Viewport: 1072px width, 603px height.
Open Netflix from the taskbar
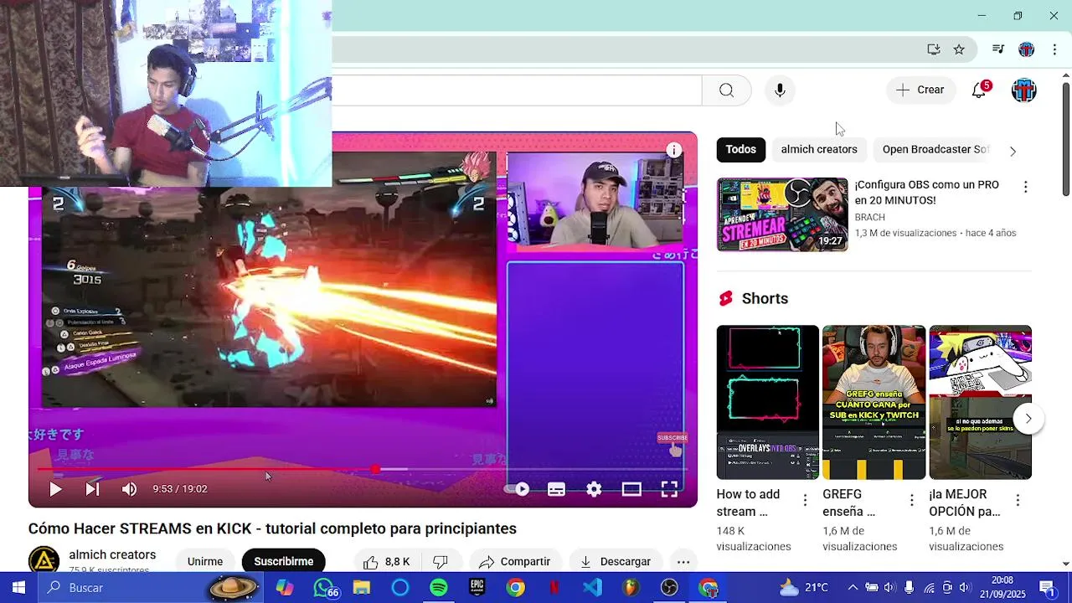(554, 588)
